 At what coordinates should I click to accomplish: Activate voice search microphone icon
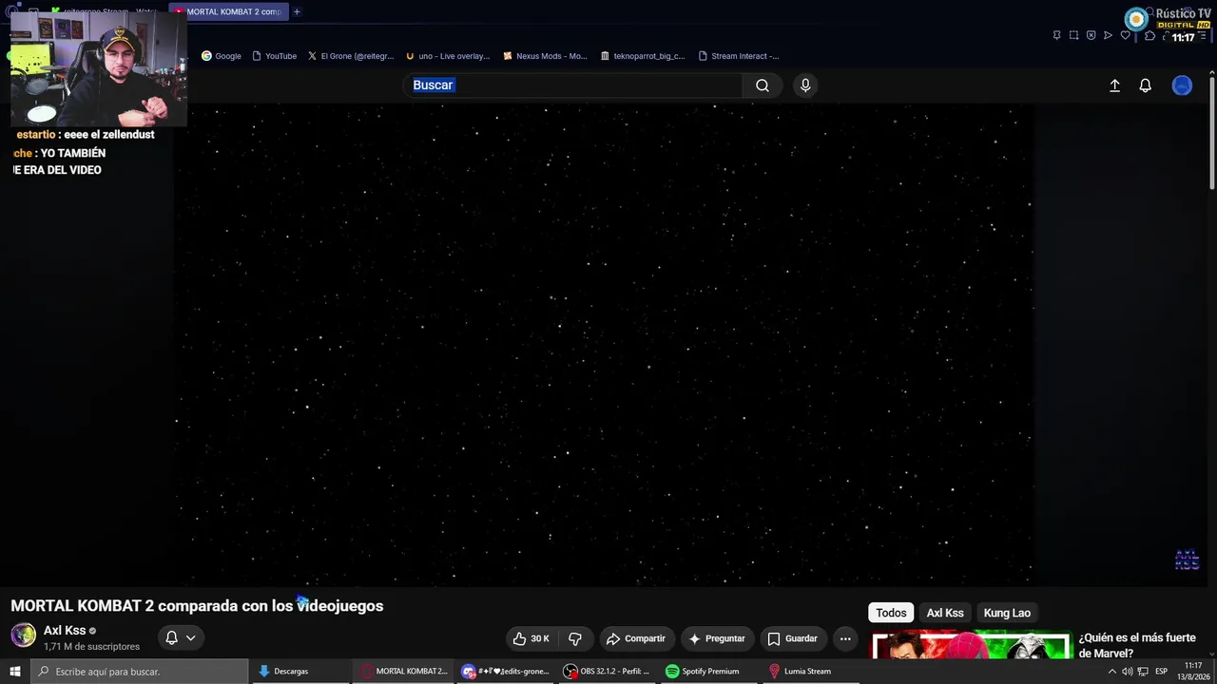(805, 85)
